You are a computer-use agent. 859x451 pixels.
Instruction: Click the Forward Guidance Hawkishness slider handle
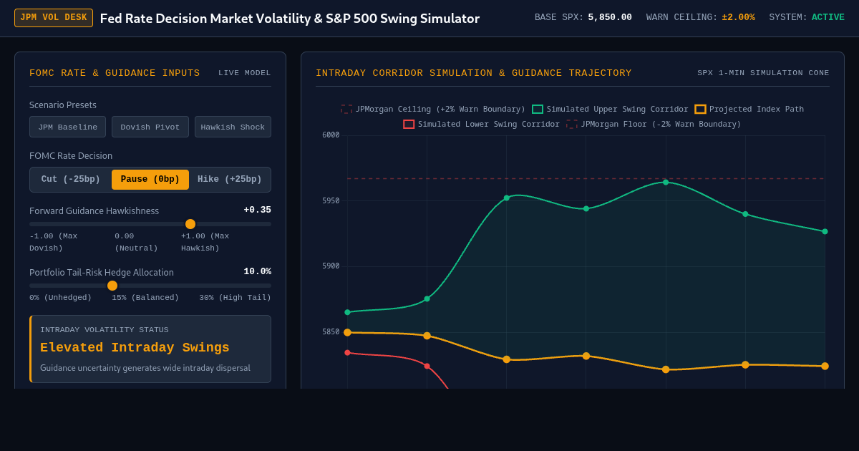(190, 224)
